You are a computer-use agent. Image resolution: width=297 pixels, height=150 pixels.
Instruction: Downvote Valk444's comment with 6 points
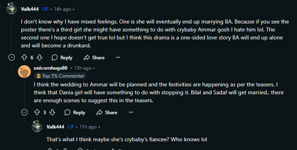[x=40, y=57]
